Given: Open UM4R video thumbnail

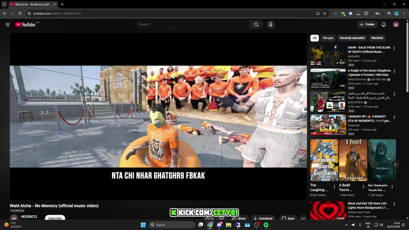Looking at the screenshot, I should point(328,56).
